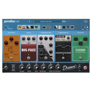This screenshot has width=92, height=92.
Task: Flip the Cho/Vib switch on Memory Delay
Action: click(41, 56)
